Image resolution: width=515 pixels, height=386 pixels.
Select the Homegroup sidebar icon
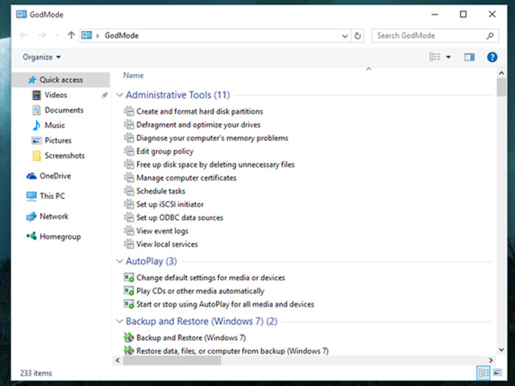[32, 237]
